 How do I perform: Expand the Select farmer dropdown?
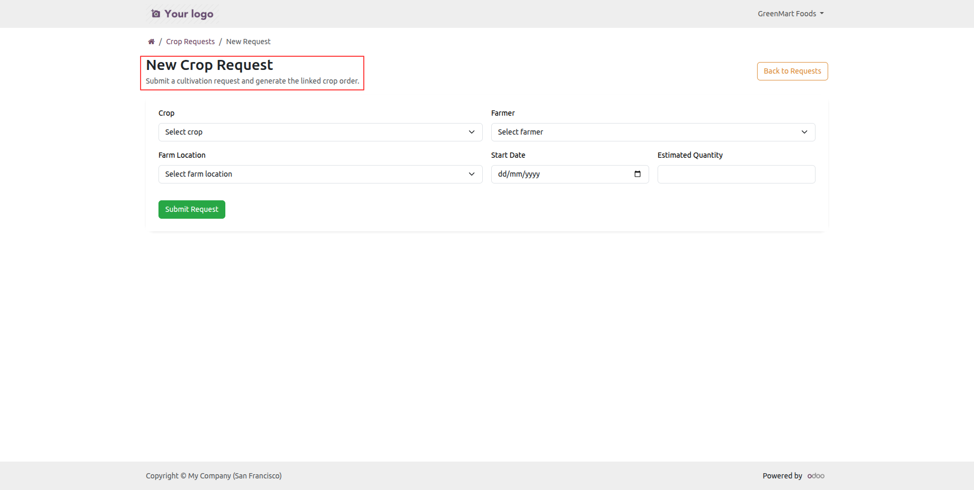pyautogui.click(x=653, y=132)
